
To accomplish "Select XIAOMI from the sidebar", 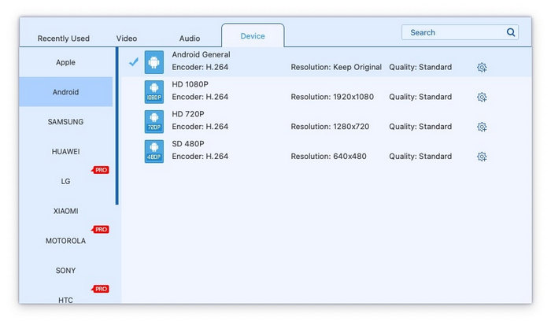I will [66, 211].
